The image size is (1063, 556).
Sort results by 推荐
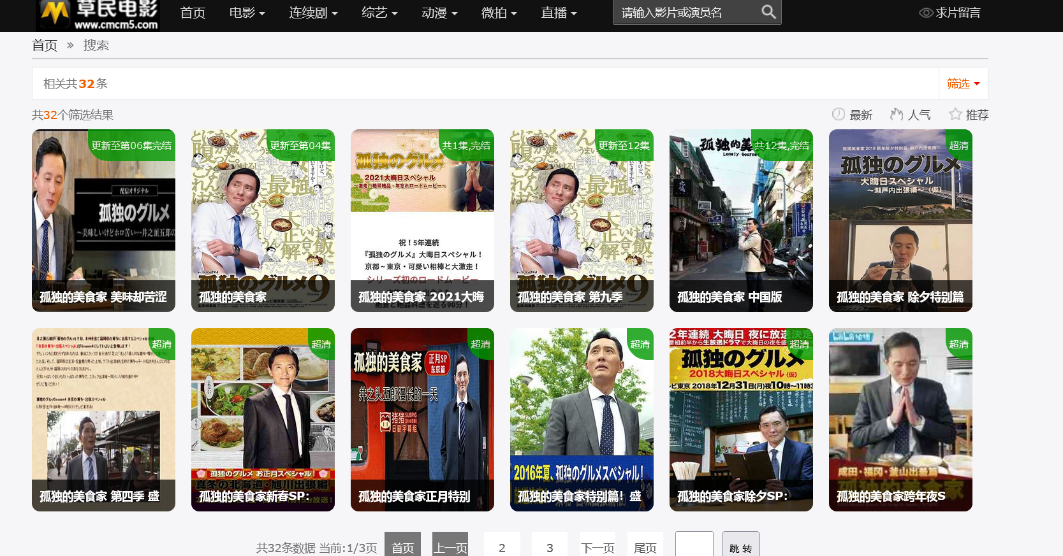pyautogui.click(x=977, y=115)
